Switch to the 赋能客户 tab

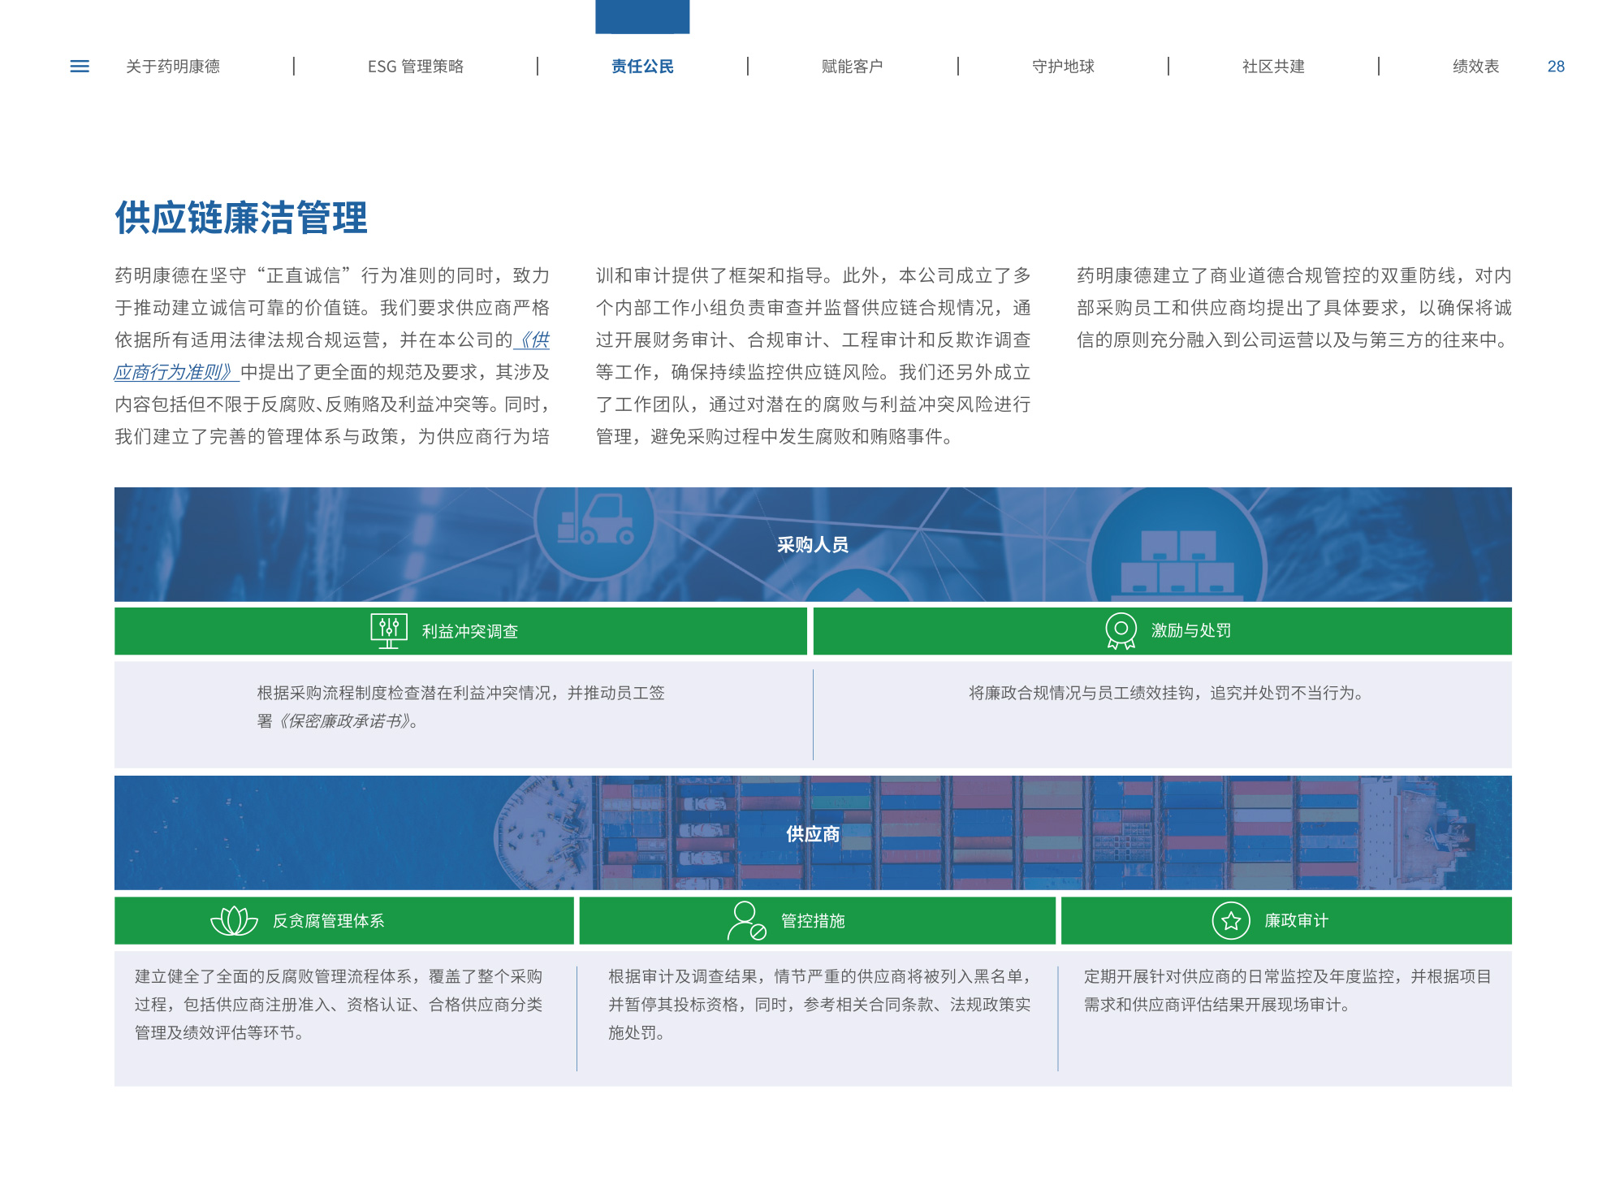[x=853, y=67]
